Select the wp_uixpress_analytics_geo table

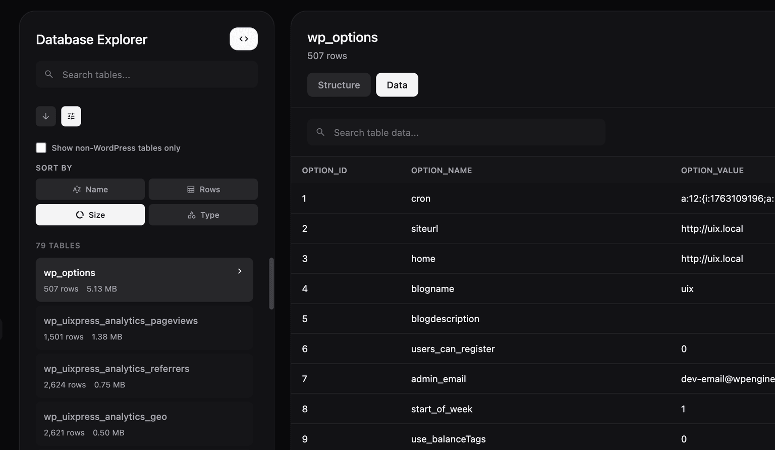point(144,424)
